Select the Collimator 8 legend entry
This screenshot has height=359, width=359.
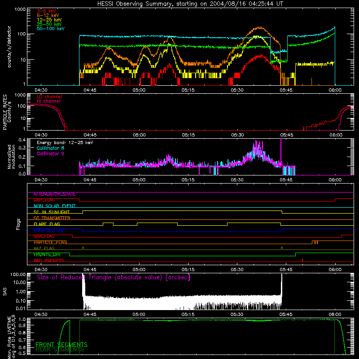(50, 148)
